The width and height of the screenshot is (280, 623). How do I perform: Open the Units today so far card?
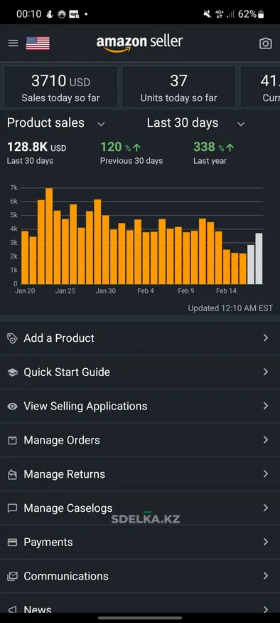(178, 87)
